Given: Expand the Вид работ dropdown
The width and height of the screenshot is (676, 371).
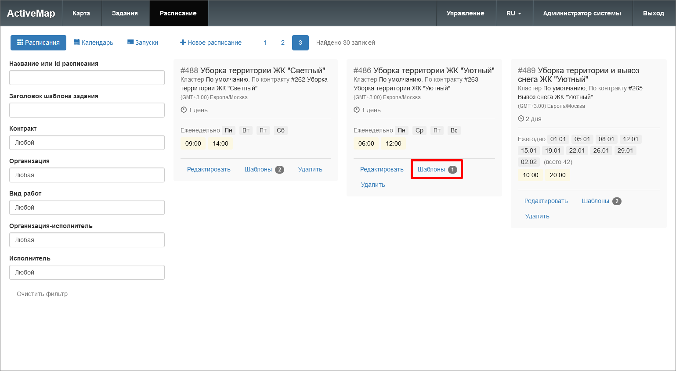Looking at the screenshot, I should (x=87, y=207).
